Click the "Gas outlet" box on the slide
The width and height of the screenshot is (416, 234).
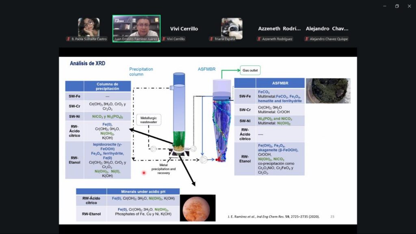(x=250, y=70)
